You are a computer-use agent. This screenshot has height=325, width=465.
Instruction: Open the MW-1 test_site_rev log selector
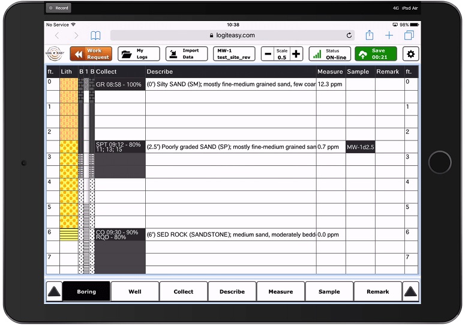(x=234, y=54)
